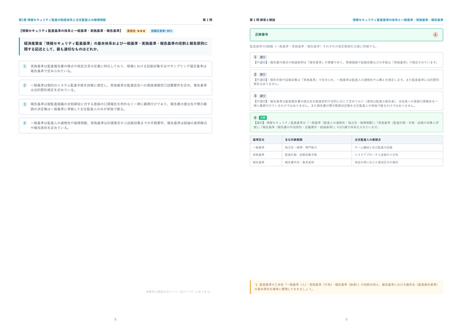This screenshot has width=462, height=326.
Task: Select answer choice ③ about 全取締役 oral reports
Action: coord(115,106)
